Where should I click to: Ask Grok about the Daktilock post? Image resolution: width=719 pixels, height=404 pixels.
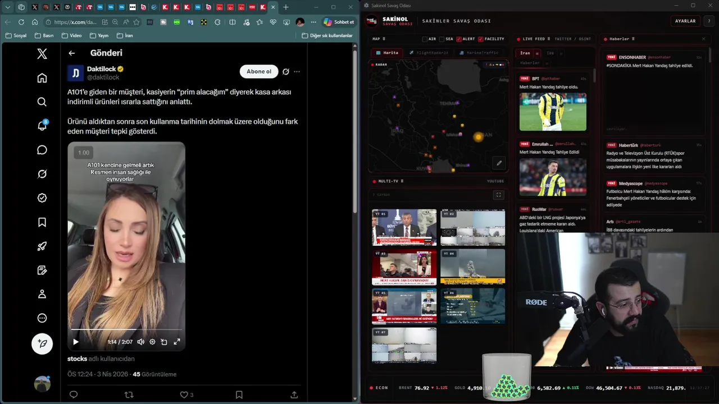(285, 71)
